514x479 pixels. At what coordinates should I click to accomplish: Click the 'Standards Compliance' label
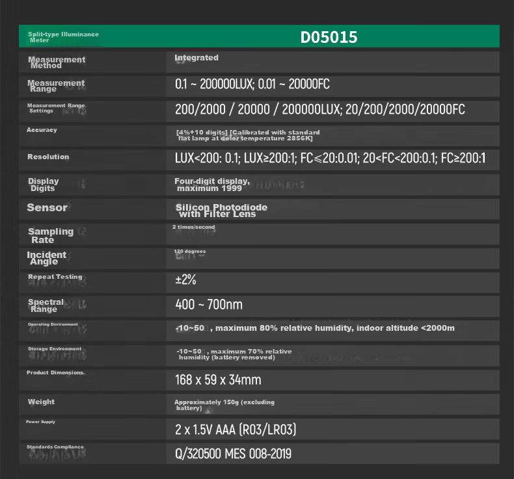(x=55, y=447)
